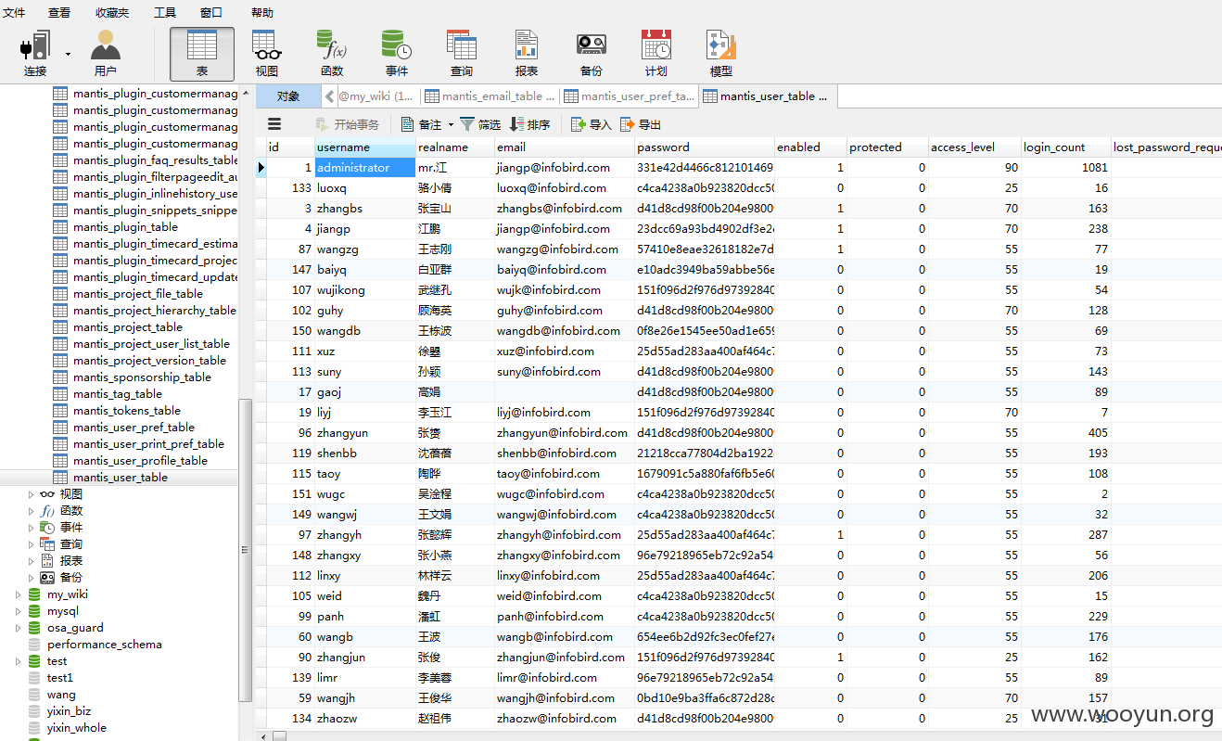Image resolution: width=1222 pixels, height=741 pixels.
Task: Select the wang database
Action: 61,695
